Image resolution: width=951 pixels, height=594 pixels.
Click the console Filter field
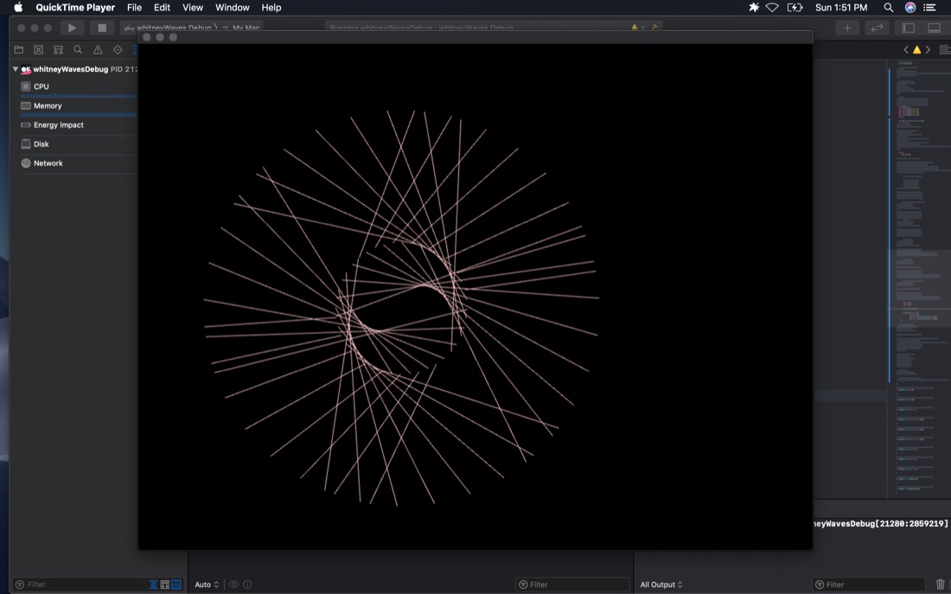tap(869, 584)
